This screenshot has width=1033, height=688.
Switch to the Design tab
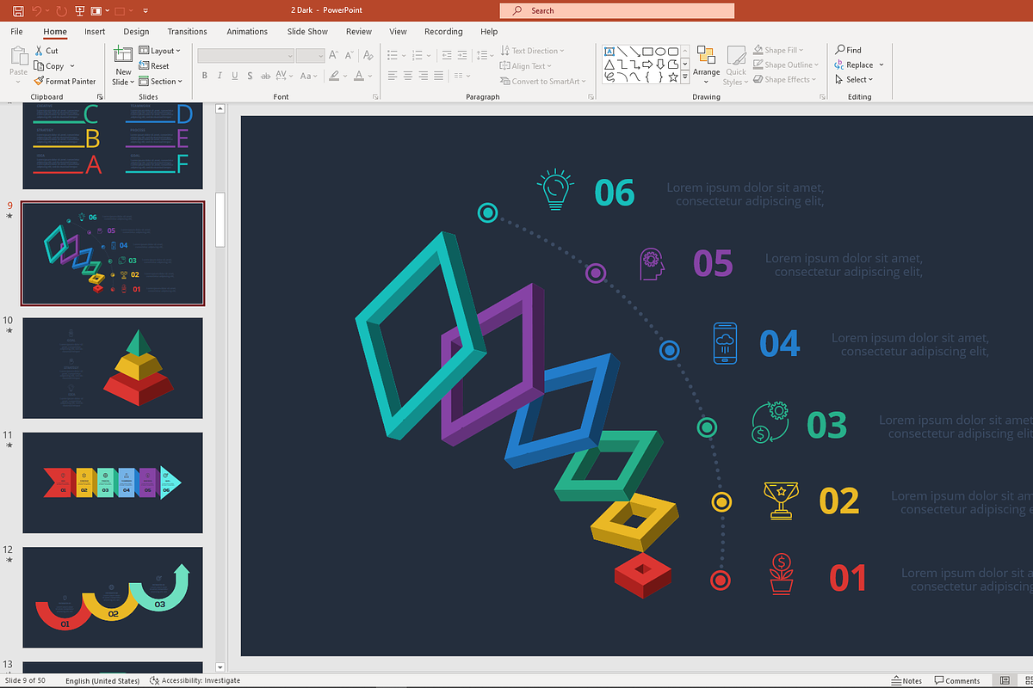tap(136, 32)
